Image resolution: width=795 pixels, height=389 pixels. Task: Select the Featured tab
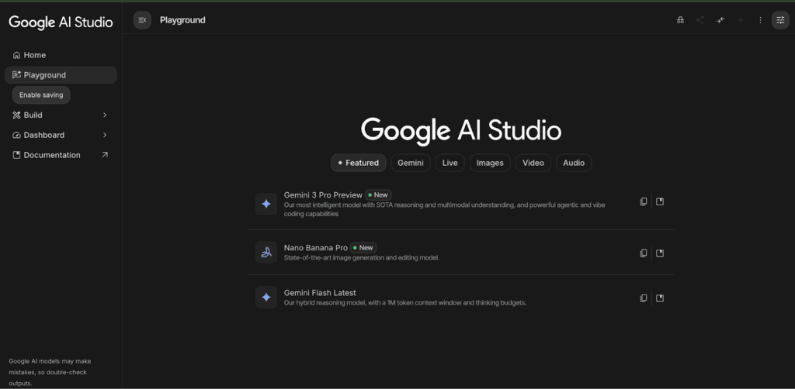click(x=359, y=163)
